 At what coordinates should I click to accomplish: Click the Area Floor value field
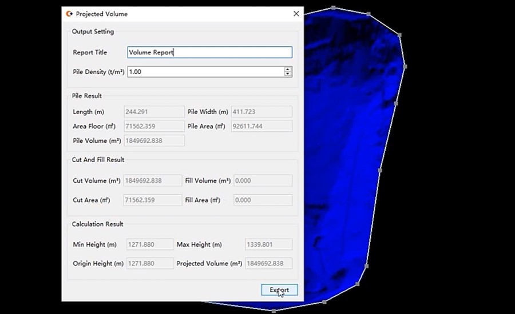click(154, 126)
